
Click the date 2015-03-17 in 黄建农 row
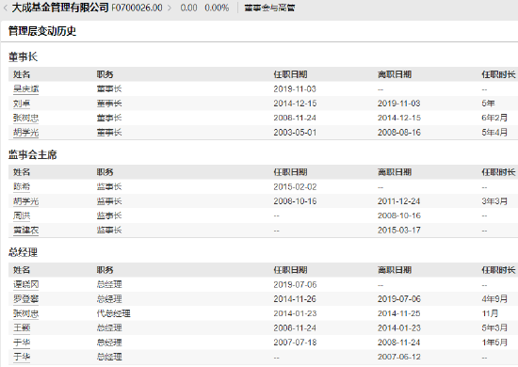click(398, 230)
